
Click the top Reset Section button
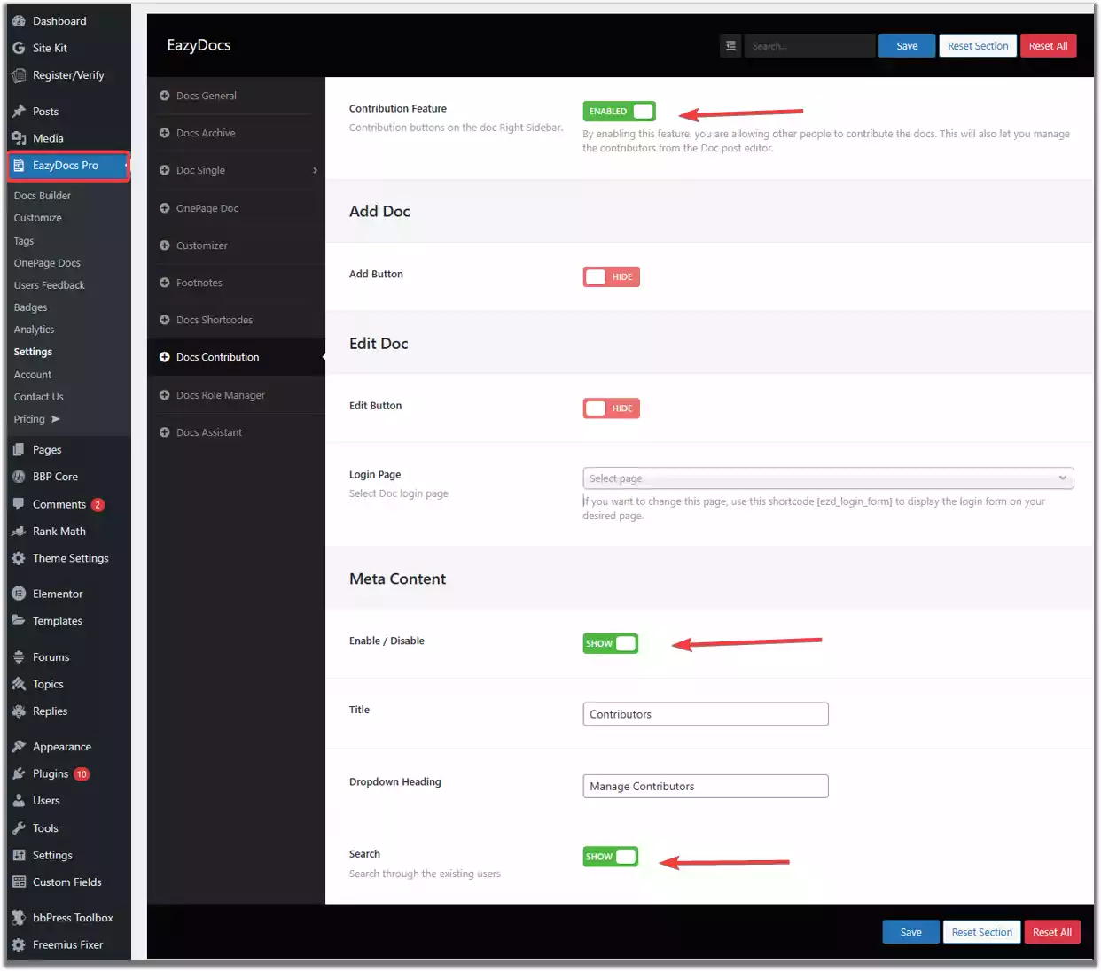click(978, 46)
